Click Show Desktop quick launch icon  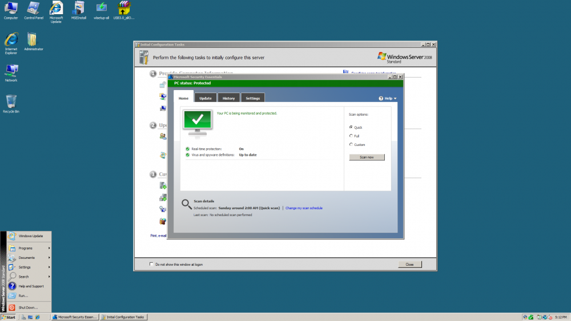click(x=30, y=318)
